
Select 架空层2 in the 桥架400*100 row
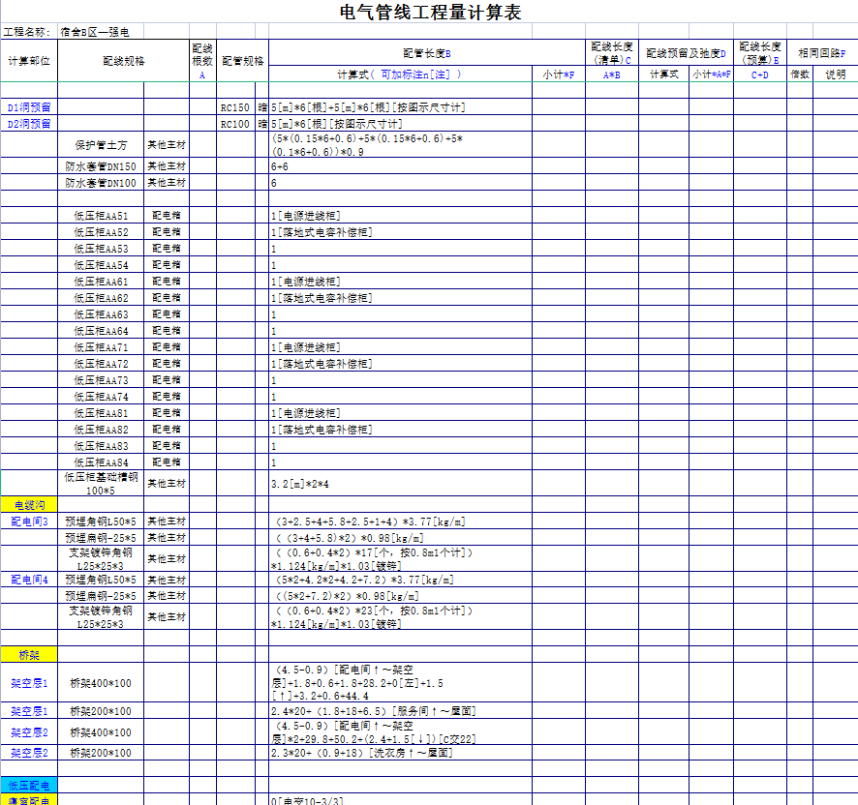[29, 732]
